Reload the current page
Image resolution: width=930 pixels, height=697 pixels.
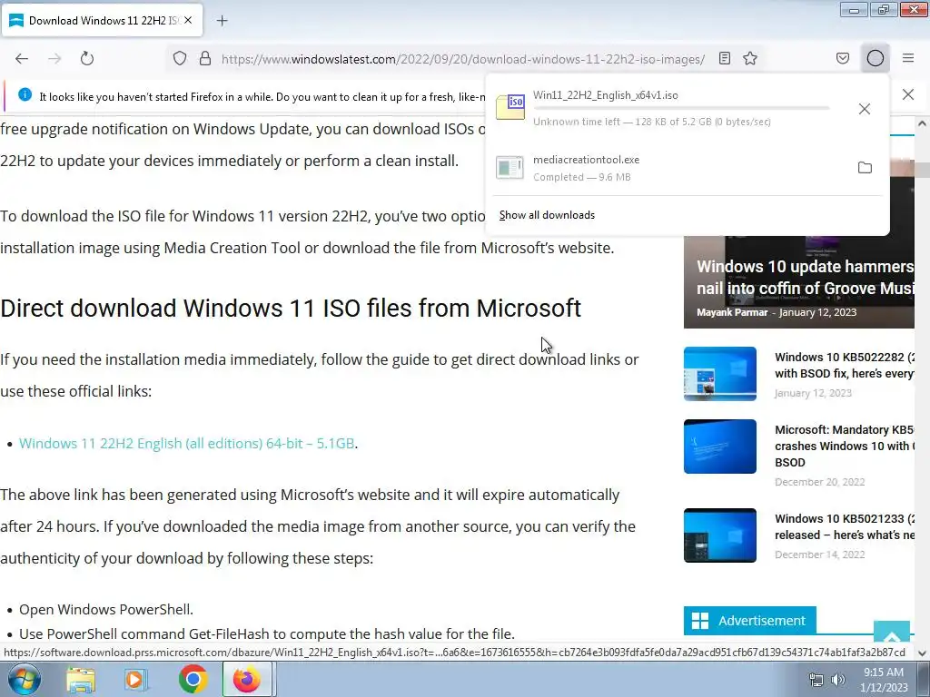coord(87,59)
